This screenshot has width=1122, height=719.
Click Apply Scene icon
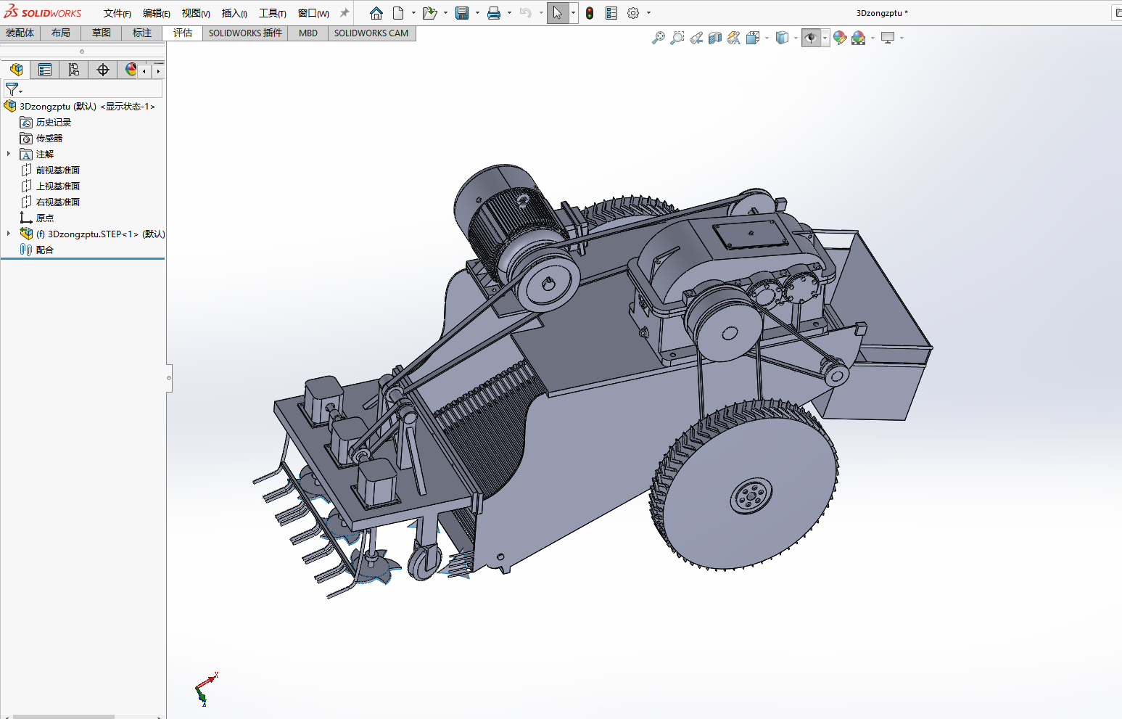click(859, 38)
